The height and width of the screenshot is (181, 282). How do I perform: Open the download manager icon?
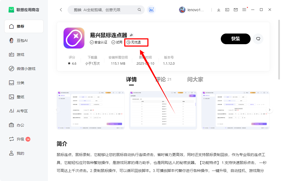(219, 10)
